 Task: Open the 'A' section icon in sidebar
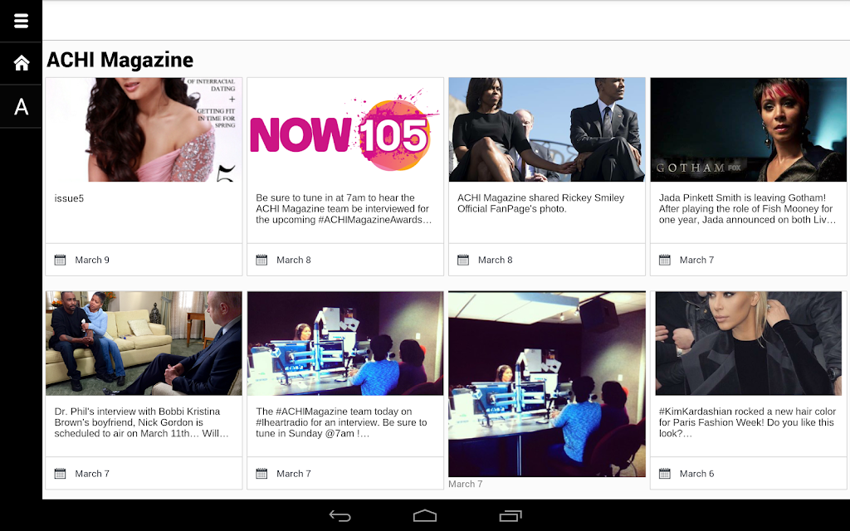point(21,106)
